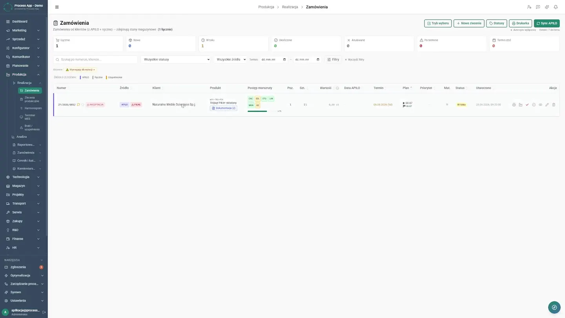
Task: Click the info icon beside the Wartość header
Action: (x=337, y=88)
